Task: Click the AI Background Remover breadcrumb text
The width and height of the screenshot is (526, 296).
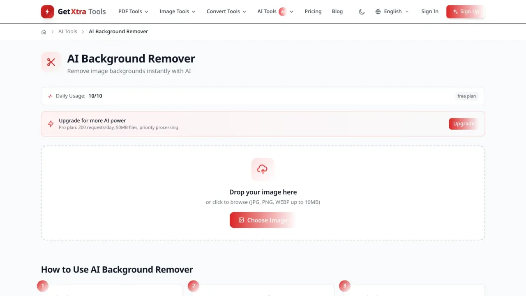Action: 118,32
